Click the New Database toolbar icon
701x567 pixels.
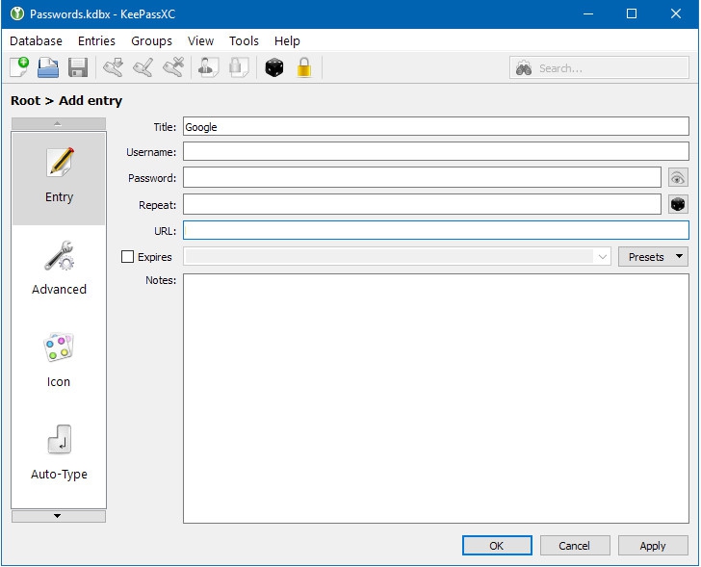click(19, 67)
